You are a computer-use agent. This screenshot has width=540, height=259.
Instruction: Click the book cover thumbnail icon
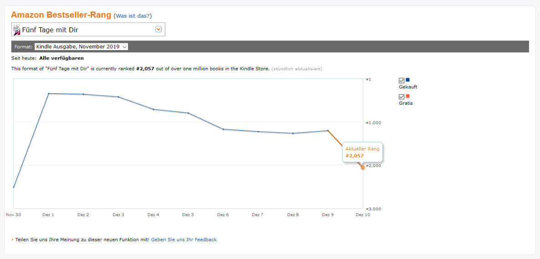tap(16, 30)
